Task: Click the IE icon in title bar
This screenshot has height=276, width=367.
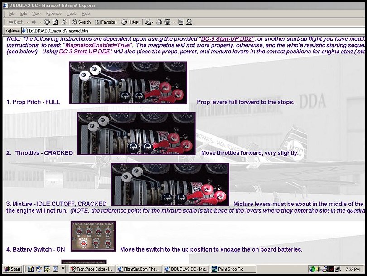Action: 5,5
